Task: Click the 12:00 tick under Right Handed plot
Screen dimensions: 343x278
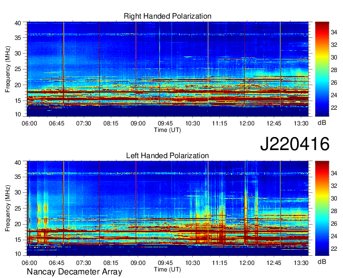Action: pos(247,123)
